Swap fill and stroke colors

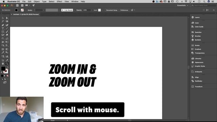[x=7, y=67]
